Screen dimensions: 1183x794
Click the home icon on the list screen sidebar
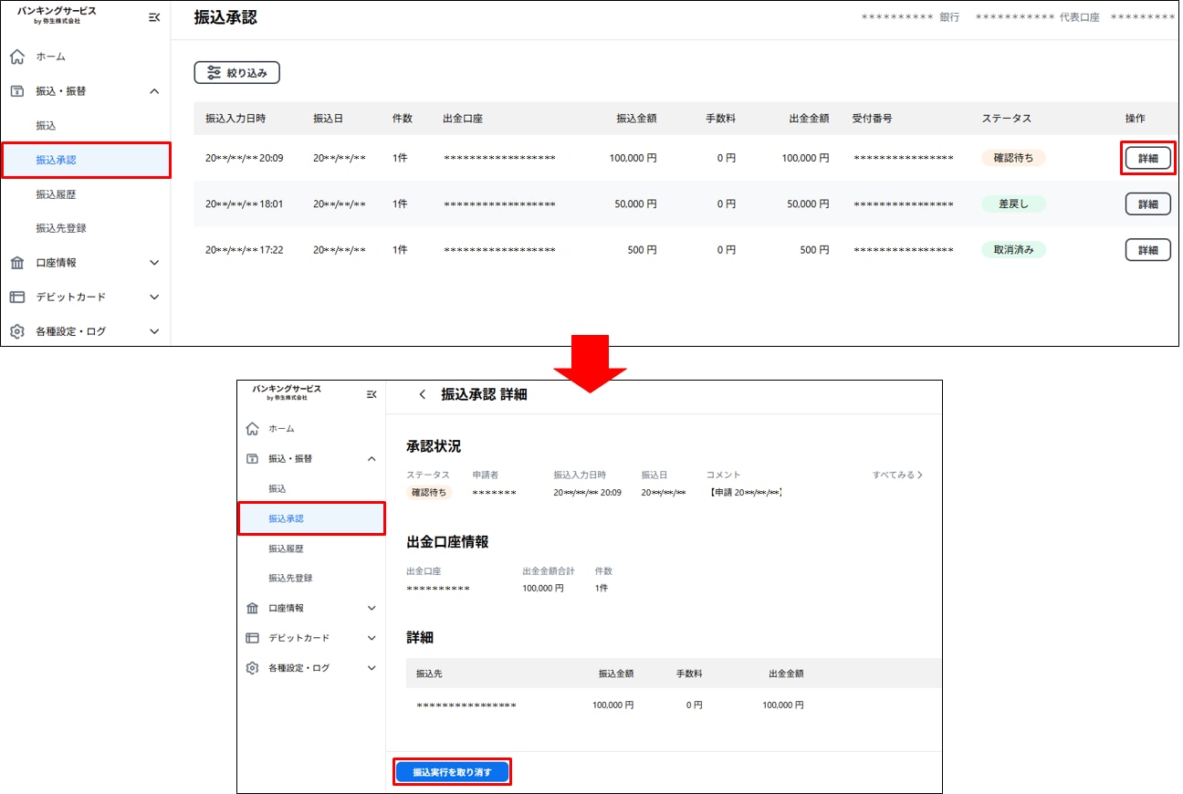point(16,57)
